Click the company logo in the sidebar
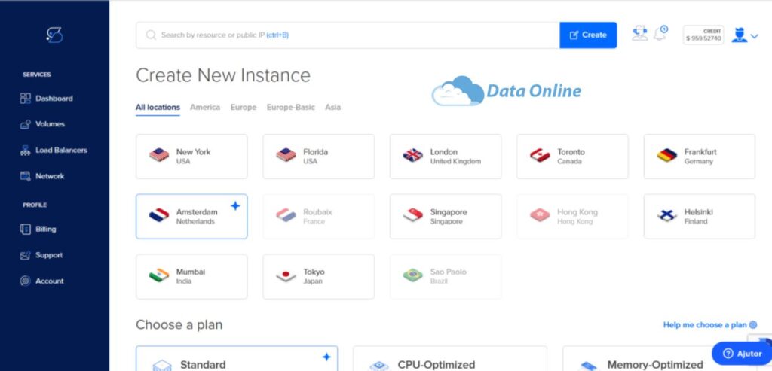This screenshot has width=772, height=371. tap(54, 35)
